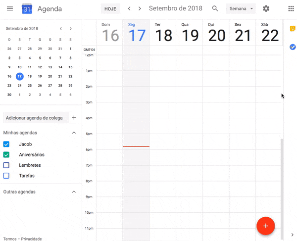Select Dom 16 day header

[110, 33]
